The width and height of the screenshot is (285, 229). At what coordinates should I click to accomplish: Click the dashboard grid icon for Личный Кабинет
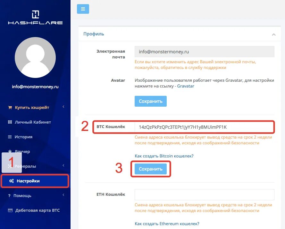coord(10,122)
